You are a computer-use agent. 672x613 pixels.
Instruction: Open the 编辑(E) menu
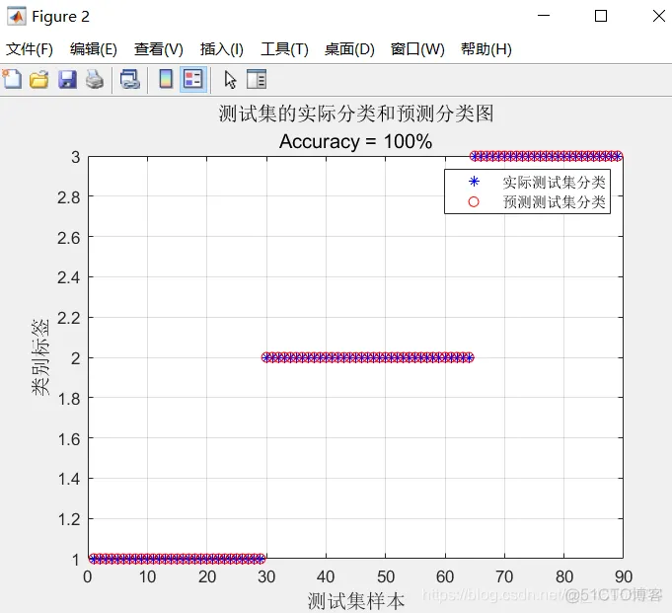(94, 49)
